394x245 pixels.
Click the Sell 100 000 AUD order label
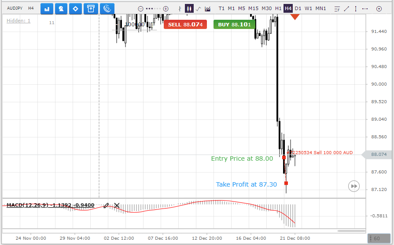point(320,152)
